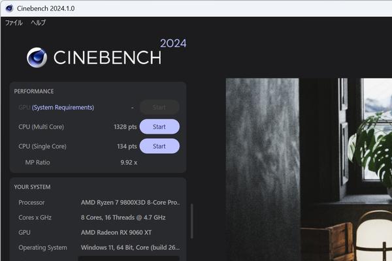Screen dimensions: 392x261
Task: Select the 134 pts single core score
Action: pos(127,146)
